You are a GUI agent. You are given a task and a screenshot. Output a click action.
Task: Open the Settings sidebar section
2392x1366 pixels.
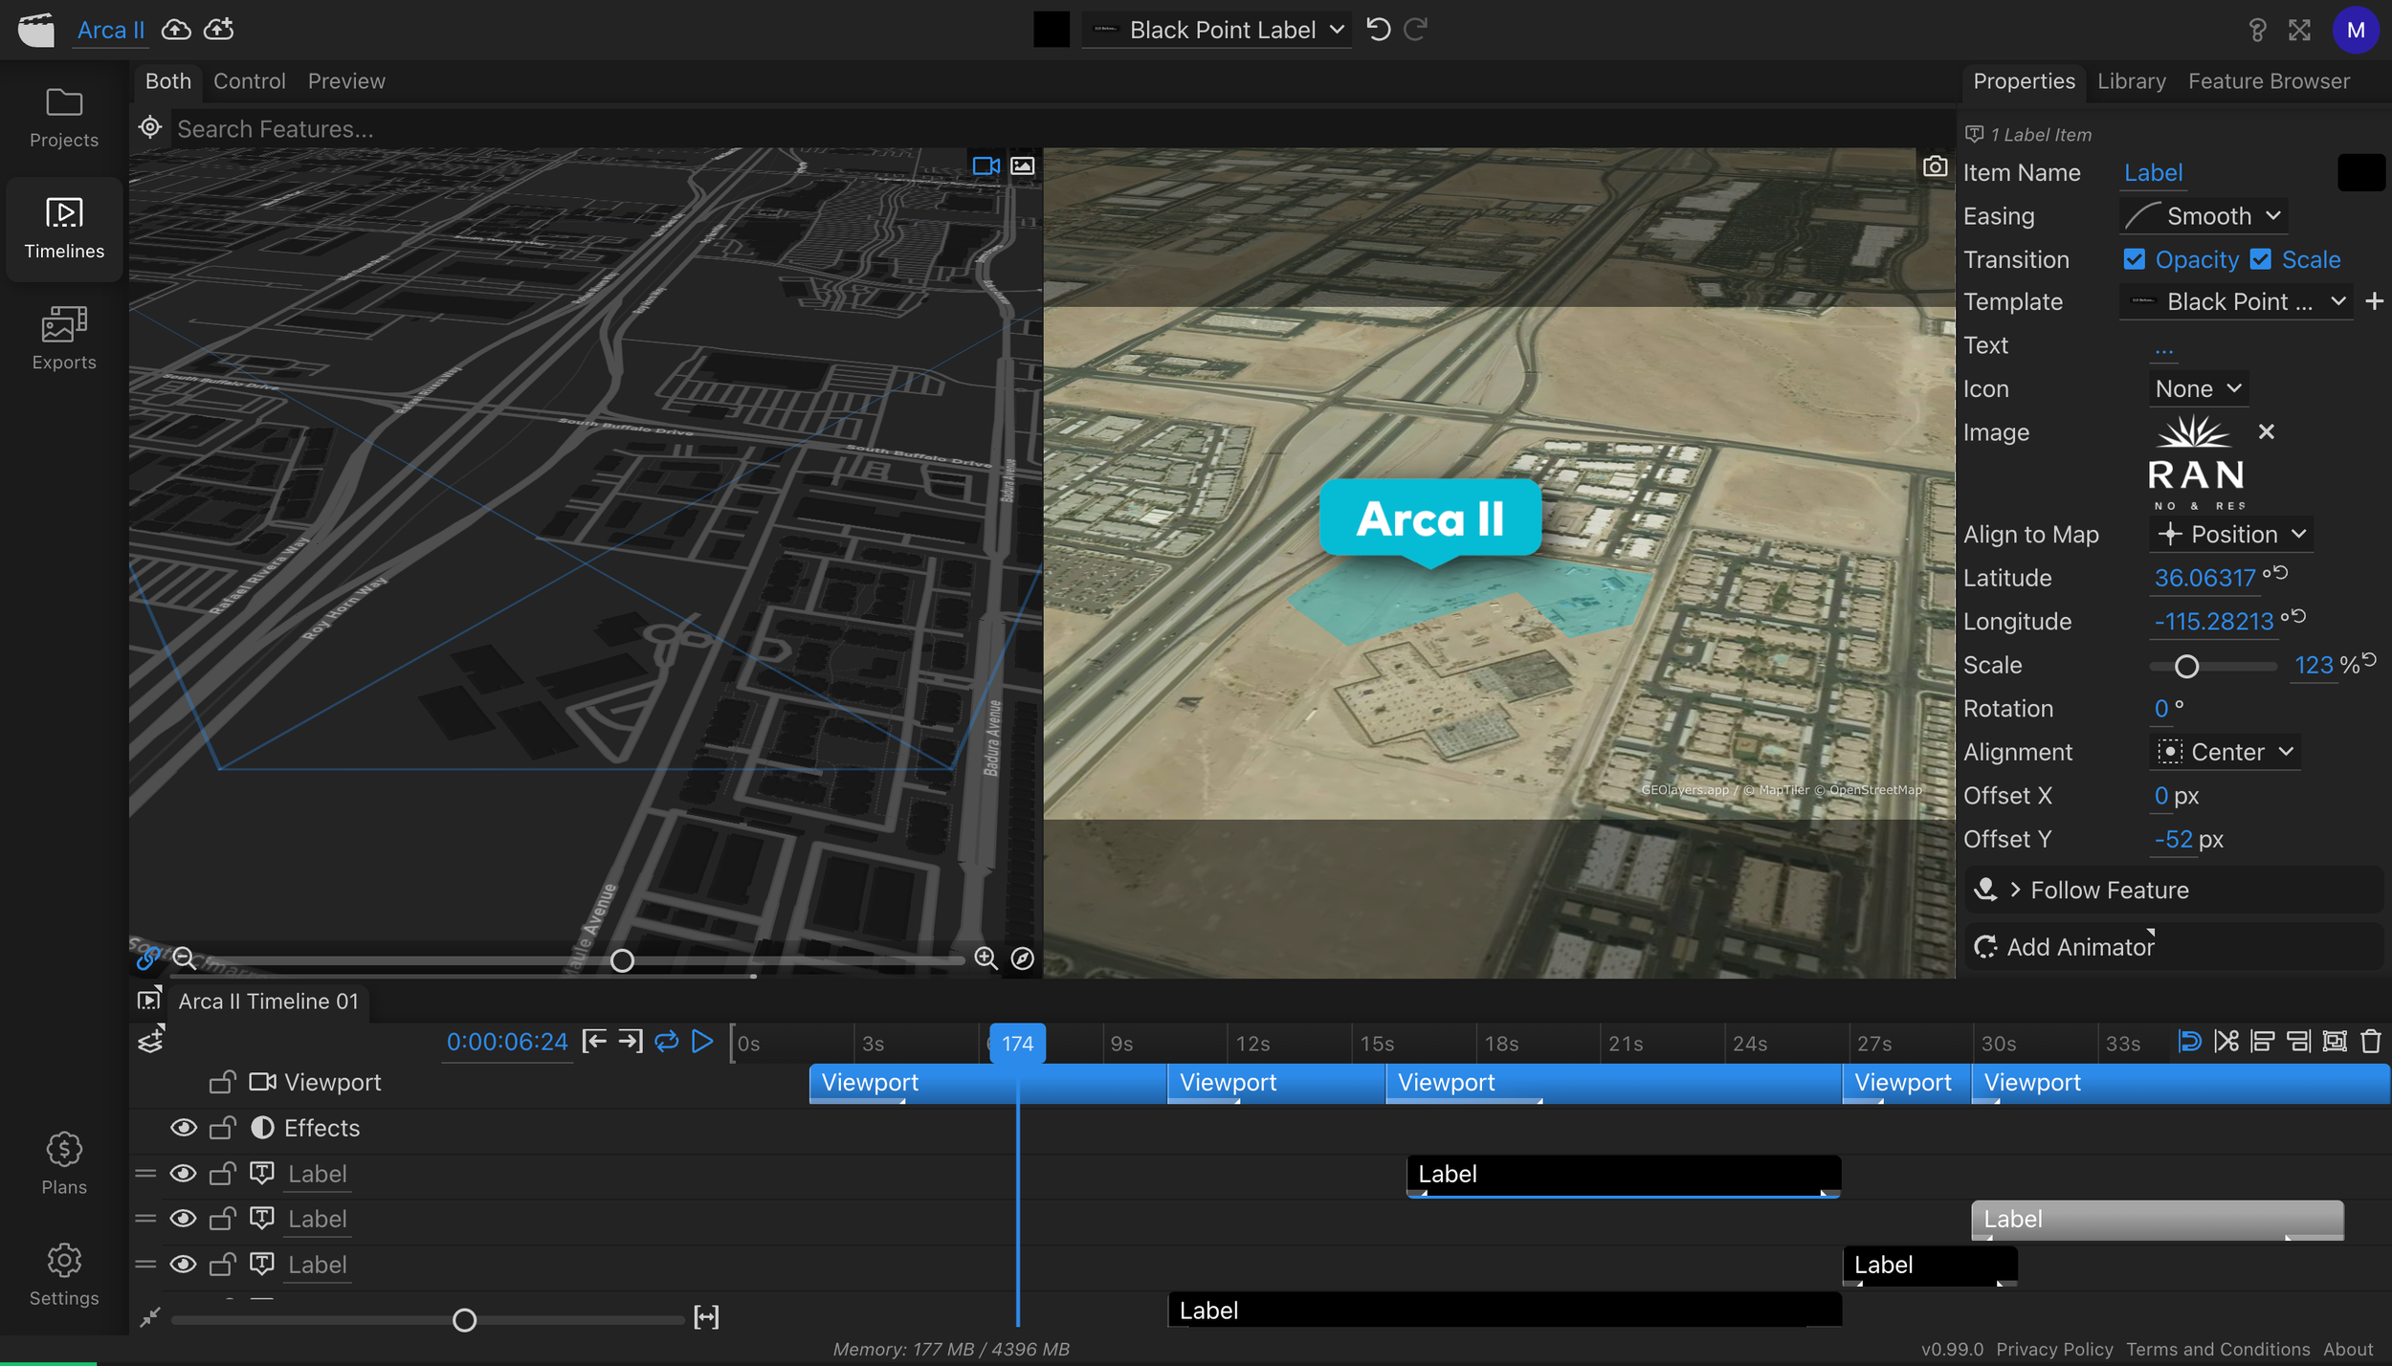click(x=64, y=1274)
